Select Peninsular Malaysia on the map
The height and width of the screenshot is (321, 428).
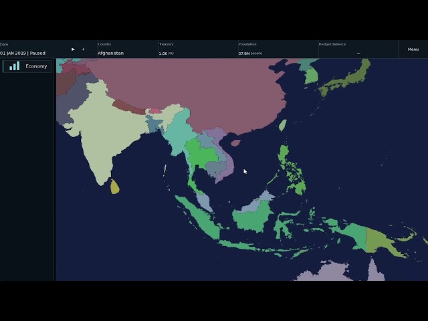coord(204,201)
